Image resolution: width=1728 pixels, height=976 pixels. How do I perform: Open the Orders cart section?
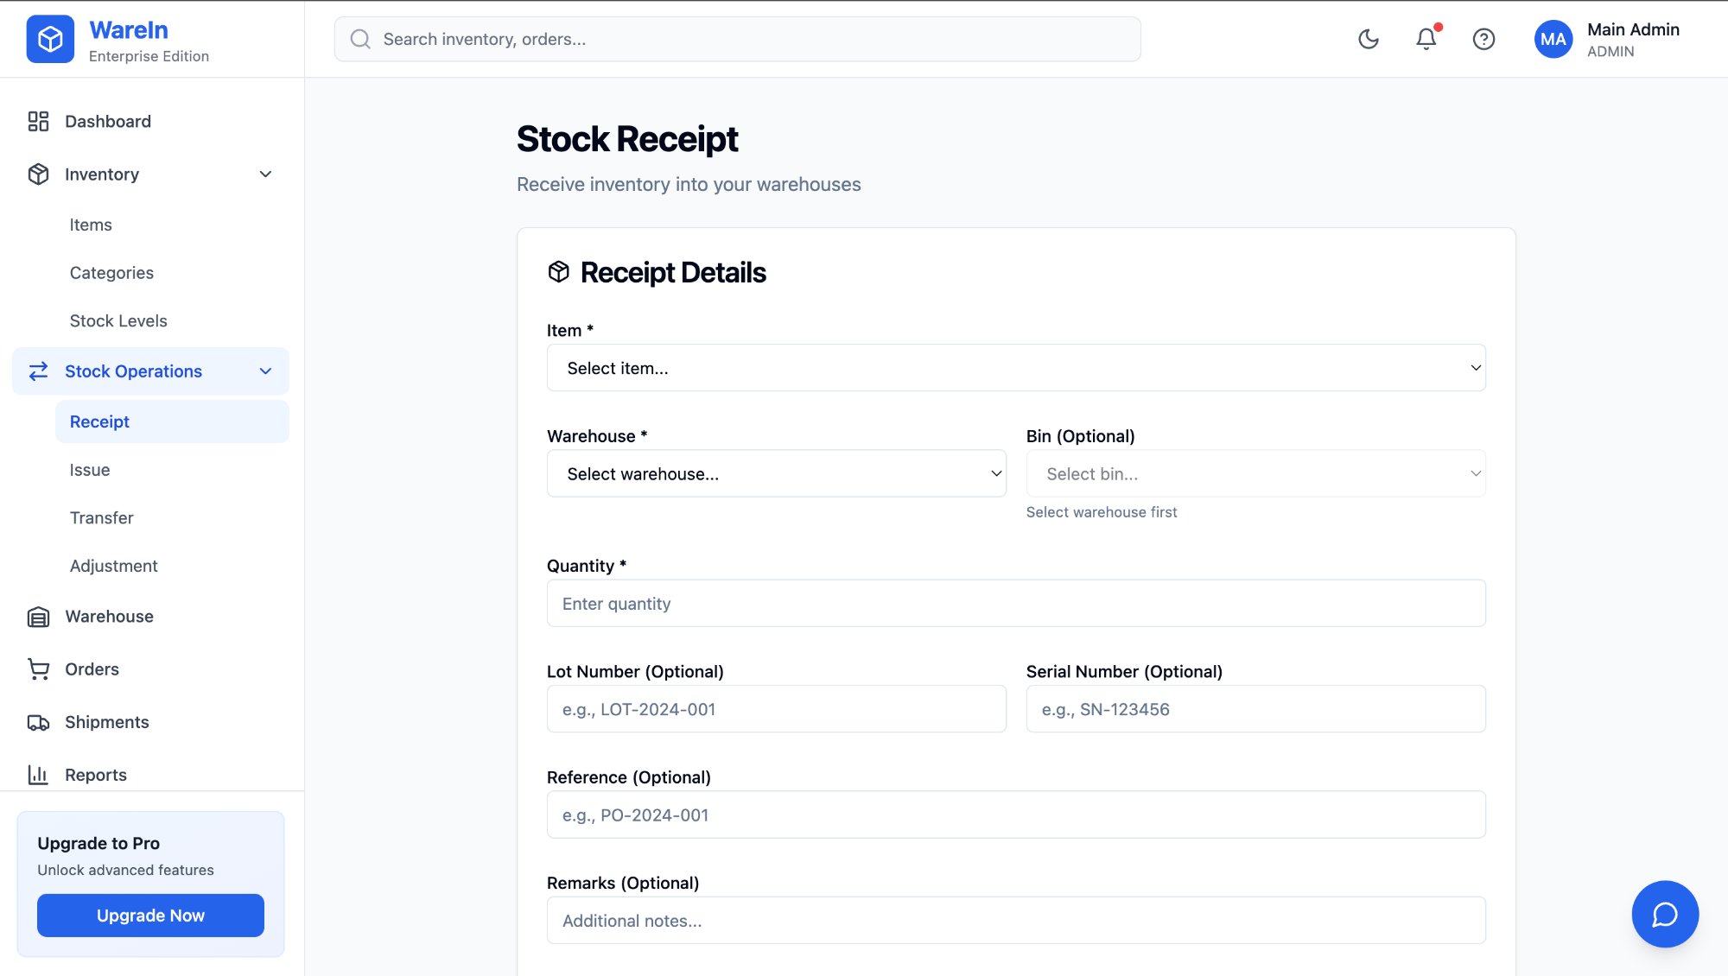pyautogui.click(x=39, y=669)
